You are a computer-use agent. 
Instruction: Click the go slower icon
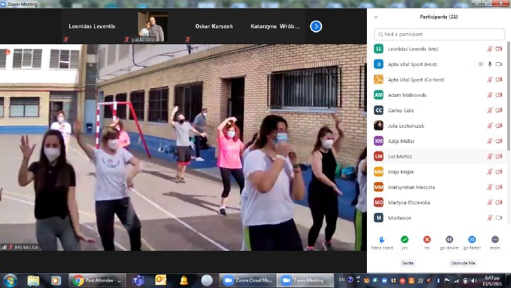(450, 239)
